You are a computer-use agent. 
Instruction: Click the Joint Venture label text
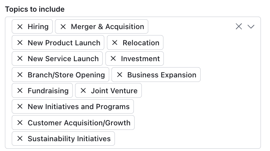point(114,91)
